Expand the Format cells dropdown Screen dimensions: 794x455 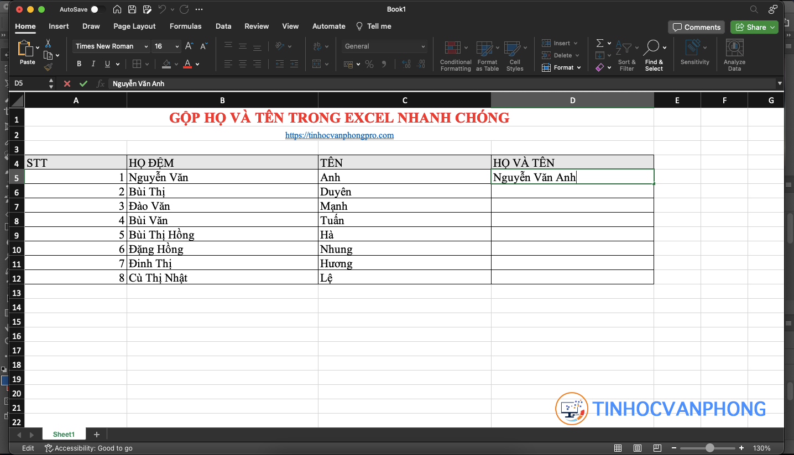579,67
